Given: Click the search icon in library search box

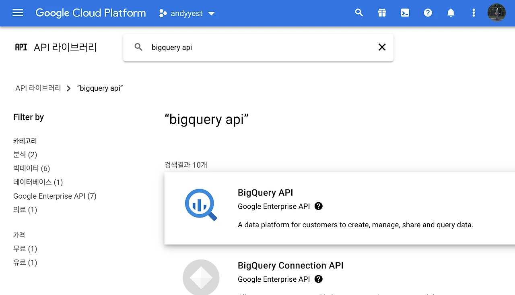Looking at the screenshot, I should (x=138, y=47).
